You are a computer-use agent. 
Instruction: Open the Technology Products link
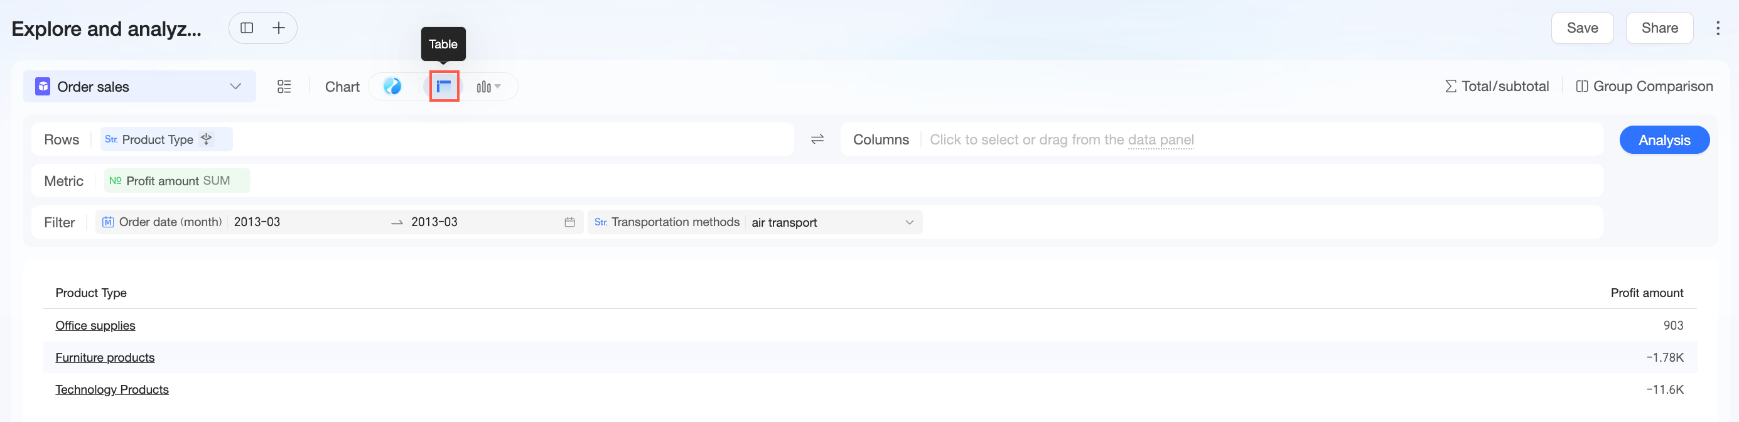112,389
